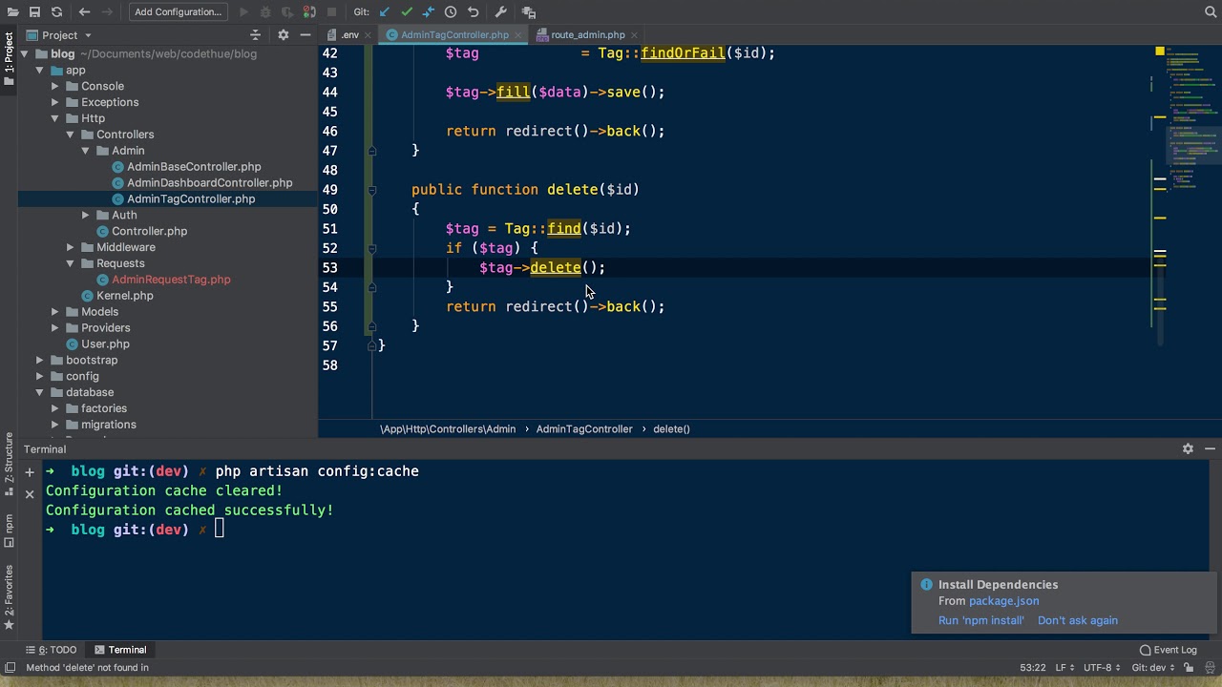Expand the Exceptions folder

(55, 102)
